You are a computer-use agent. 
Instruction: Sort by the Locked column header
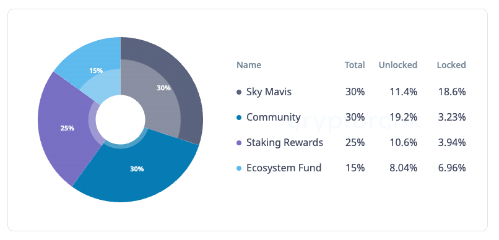click(x=451, y=65)
